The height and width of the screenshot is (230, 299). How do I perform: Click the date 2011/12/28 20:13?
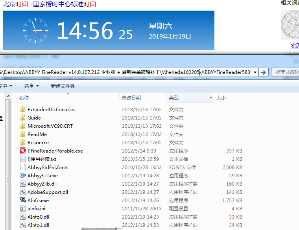142,209
